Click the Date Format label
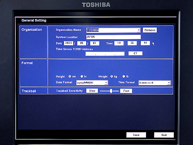193x145 pixels. (64, 82)
